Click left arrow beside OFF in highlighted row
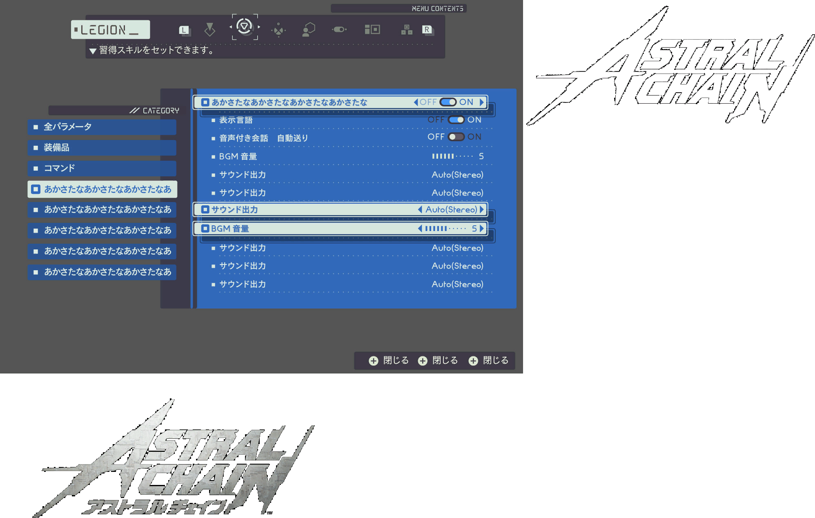This screenshot has width=815, height=518. [x=416, y=102]
